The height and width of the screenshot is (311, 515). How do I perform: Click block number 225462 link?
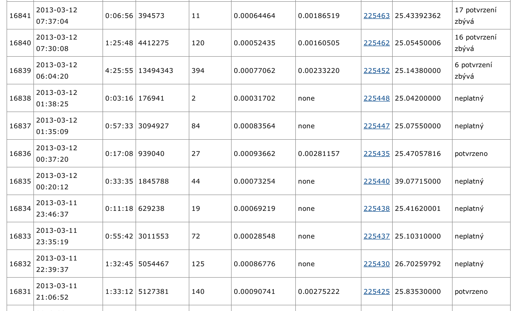click(x=376, y=43)
